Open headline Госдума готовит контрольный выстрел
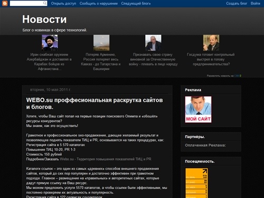The image size is (264, 198). pos(211,59)
